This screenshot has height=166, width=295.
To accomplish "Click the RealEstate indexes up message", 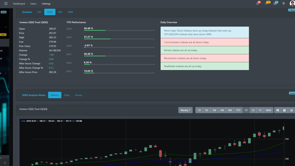I will [205, 66].
